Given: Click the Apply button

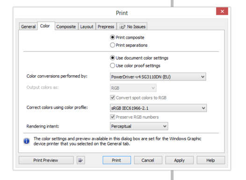Looking at the screenshot, I should pos(179,160).
